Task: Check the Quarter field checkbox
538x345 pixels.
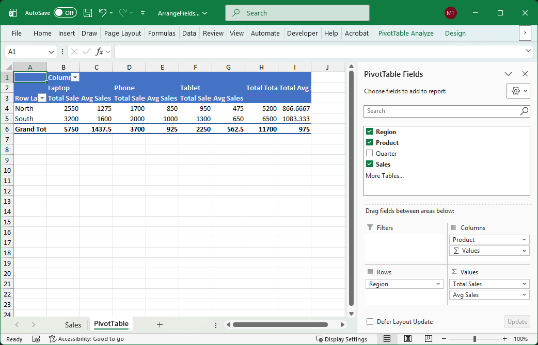Action: (x=369, y=153)
